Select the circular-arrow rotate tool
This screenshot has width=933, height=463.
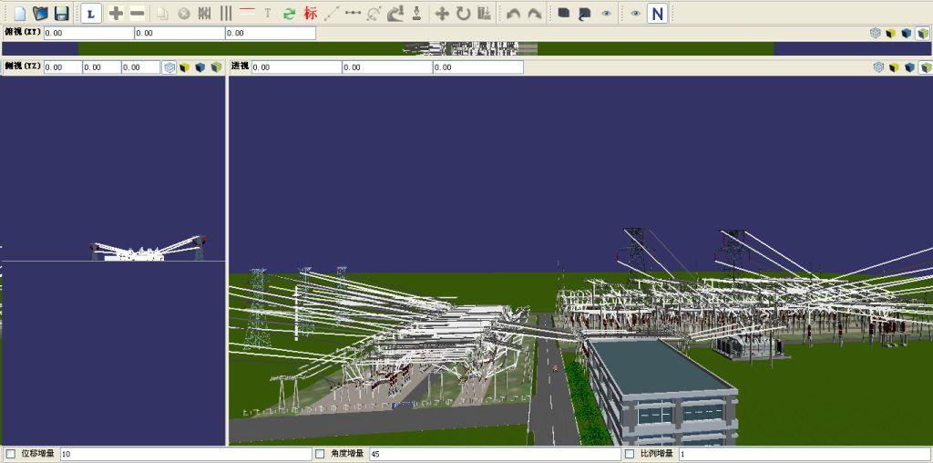coord(463,14)
